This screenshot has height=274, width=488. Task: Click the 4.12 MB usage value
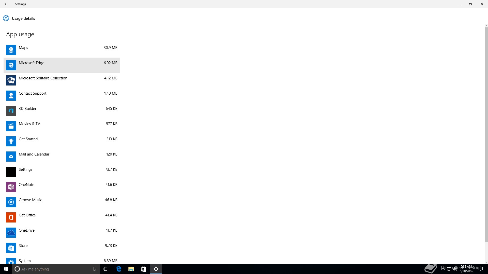pos(111,78)
